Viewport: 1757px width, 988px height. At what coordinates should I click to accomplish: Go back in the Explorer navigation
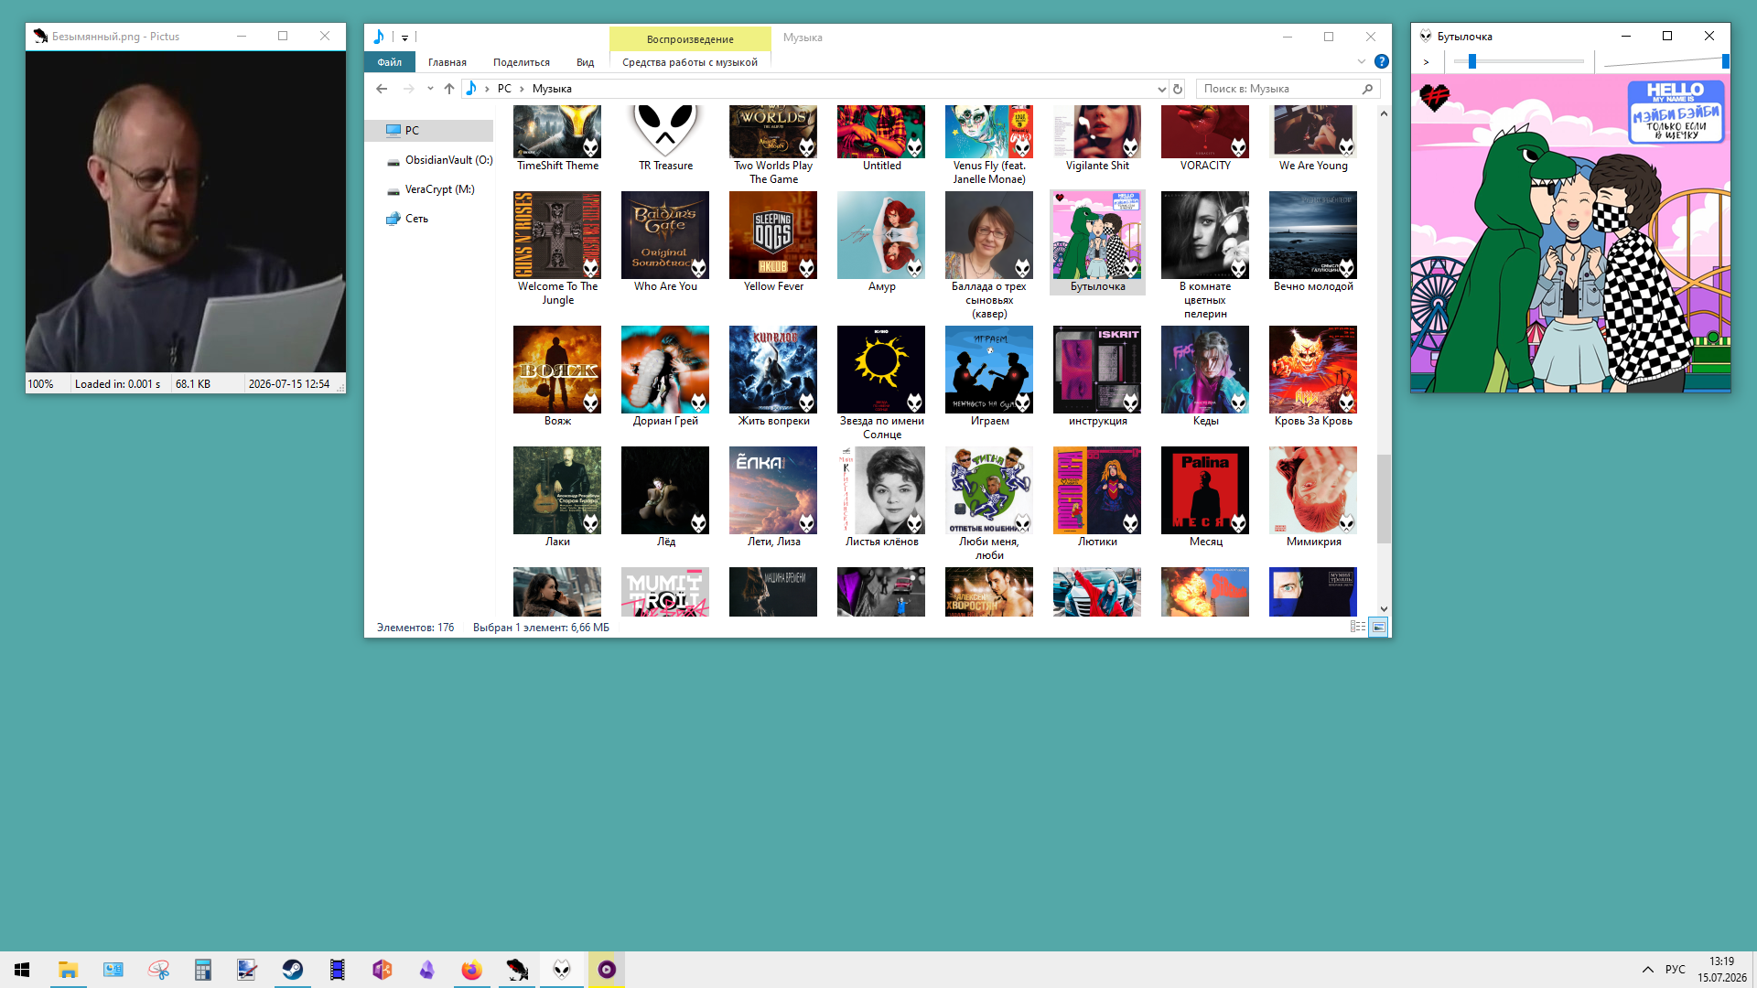tap(382, 89)
